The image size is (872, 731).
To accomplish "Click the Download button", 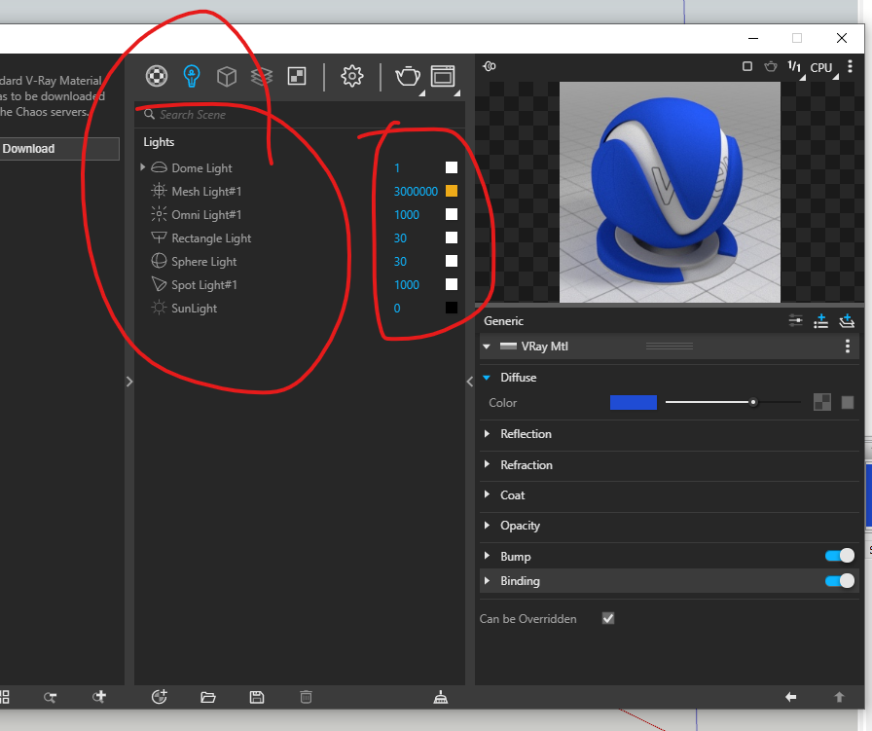I will [x=57, y=149].
